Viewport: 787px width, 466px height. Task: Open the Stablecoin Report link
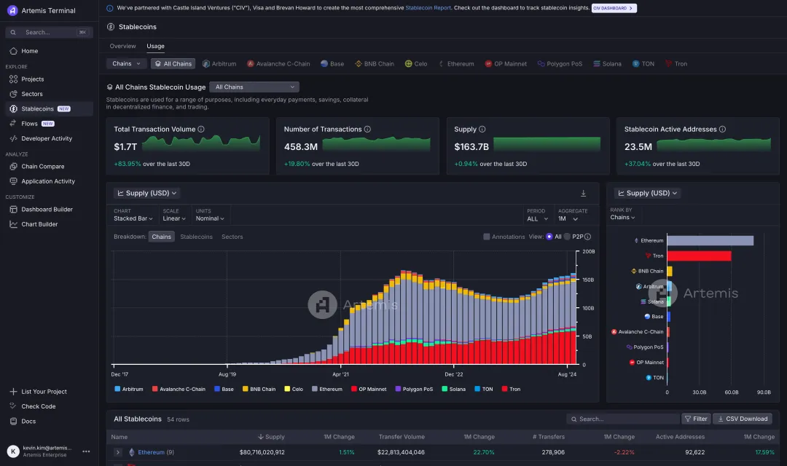click(428, 8)
